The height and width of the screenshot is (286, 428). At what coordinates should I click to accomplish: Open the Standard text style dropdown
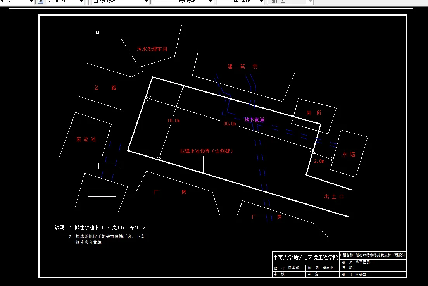tap(81, 2)
